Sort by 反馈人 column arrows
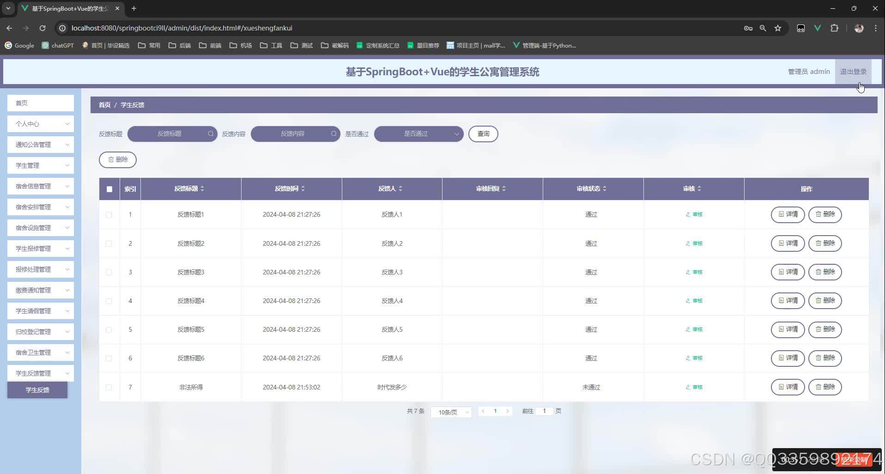 coord(400,188)
